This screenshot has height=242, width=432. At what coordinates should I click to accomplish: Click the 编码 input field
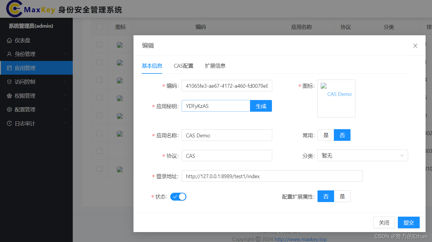(x=227, y=86)
